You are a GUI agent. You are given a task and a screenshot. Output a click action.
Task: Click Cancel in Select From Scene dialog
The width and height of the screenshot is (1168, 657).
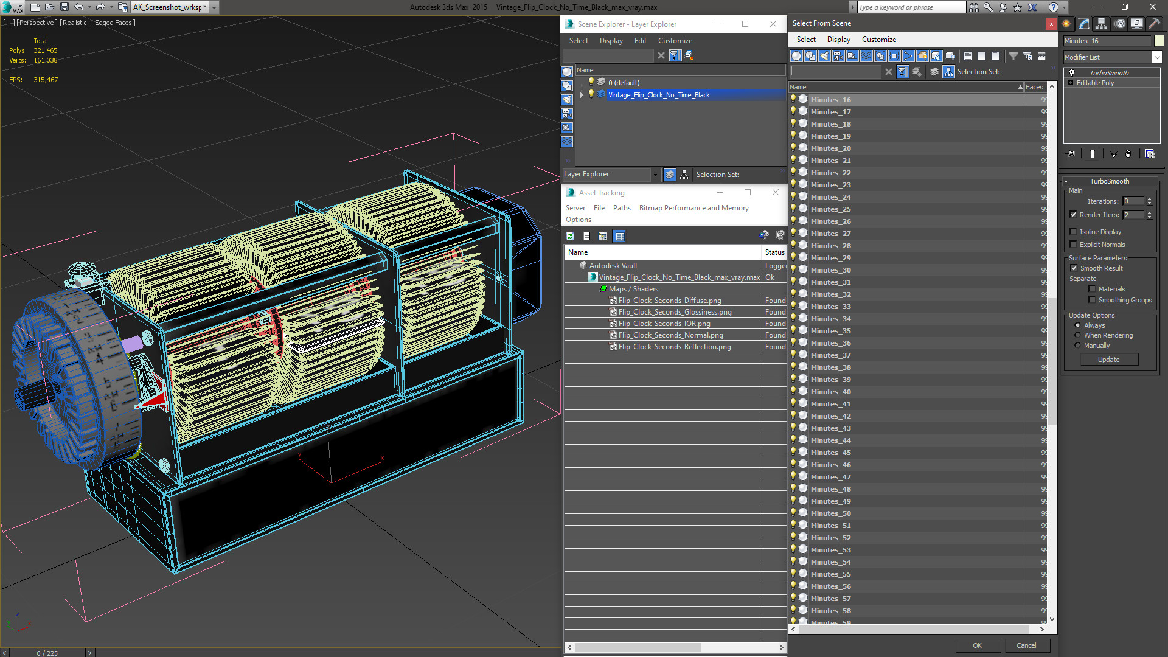click(x=1026, y=645)
